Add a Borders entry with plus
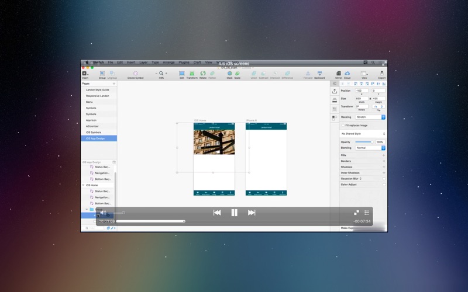Screen dimensions: 468x292 pos(384,161)
